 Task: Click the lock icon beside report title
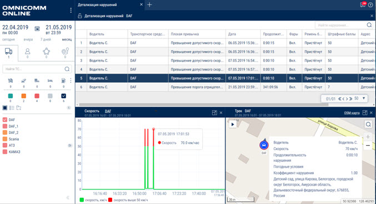click(x=79, y=16)
